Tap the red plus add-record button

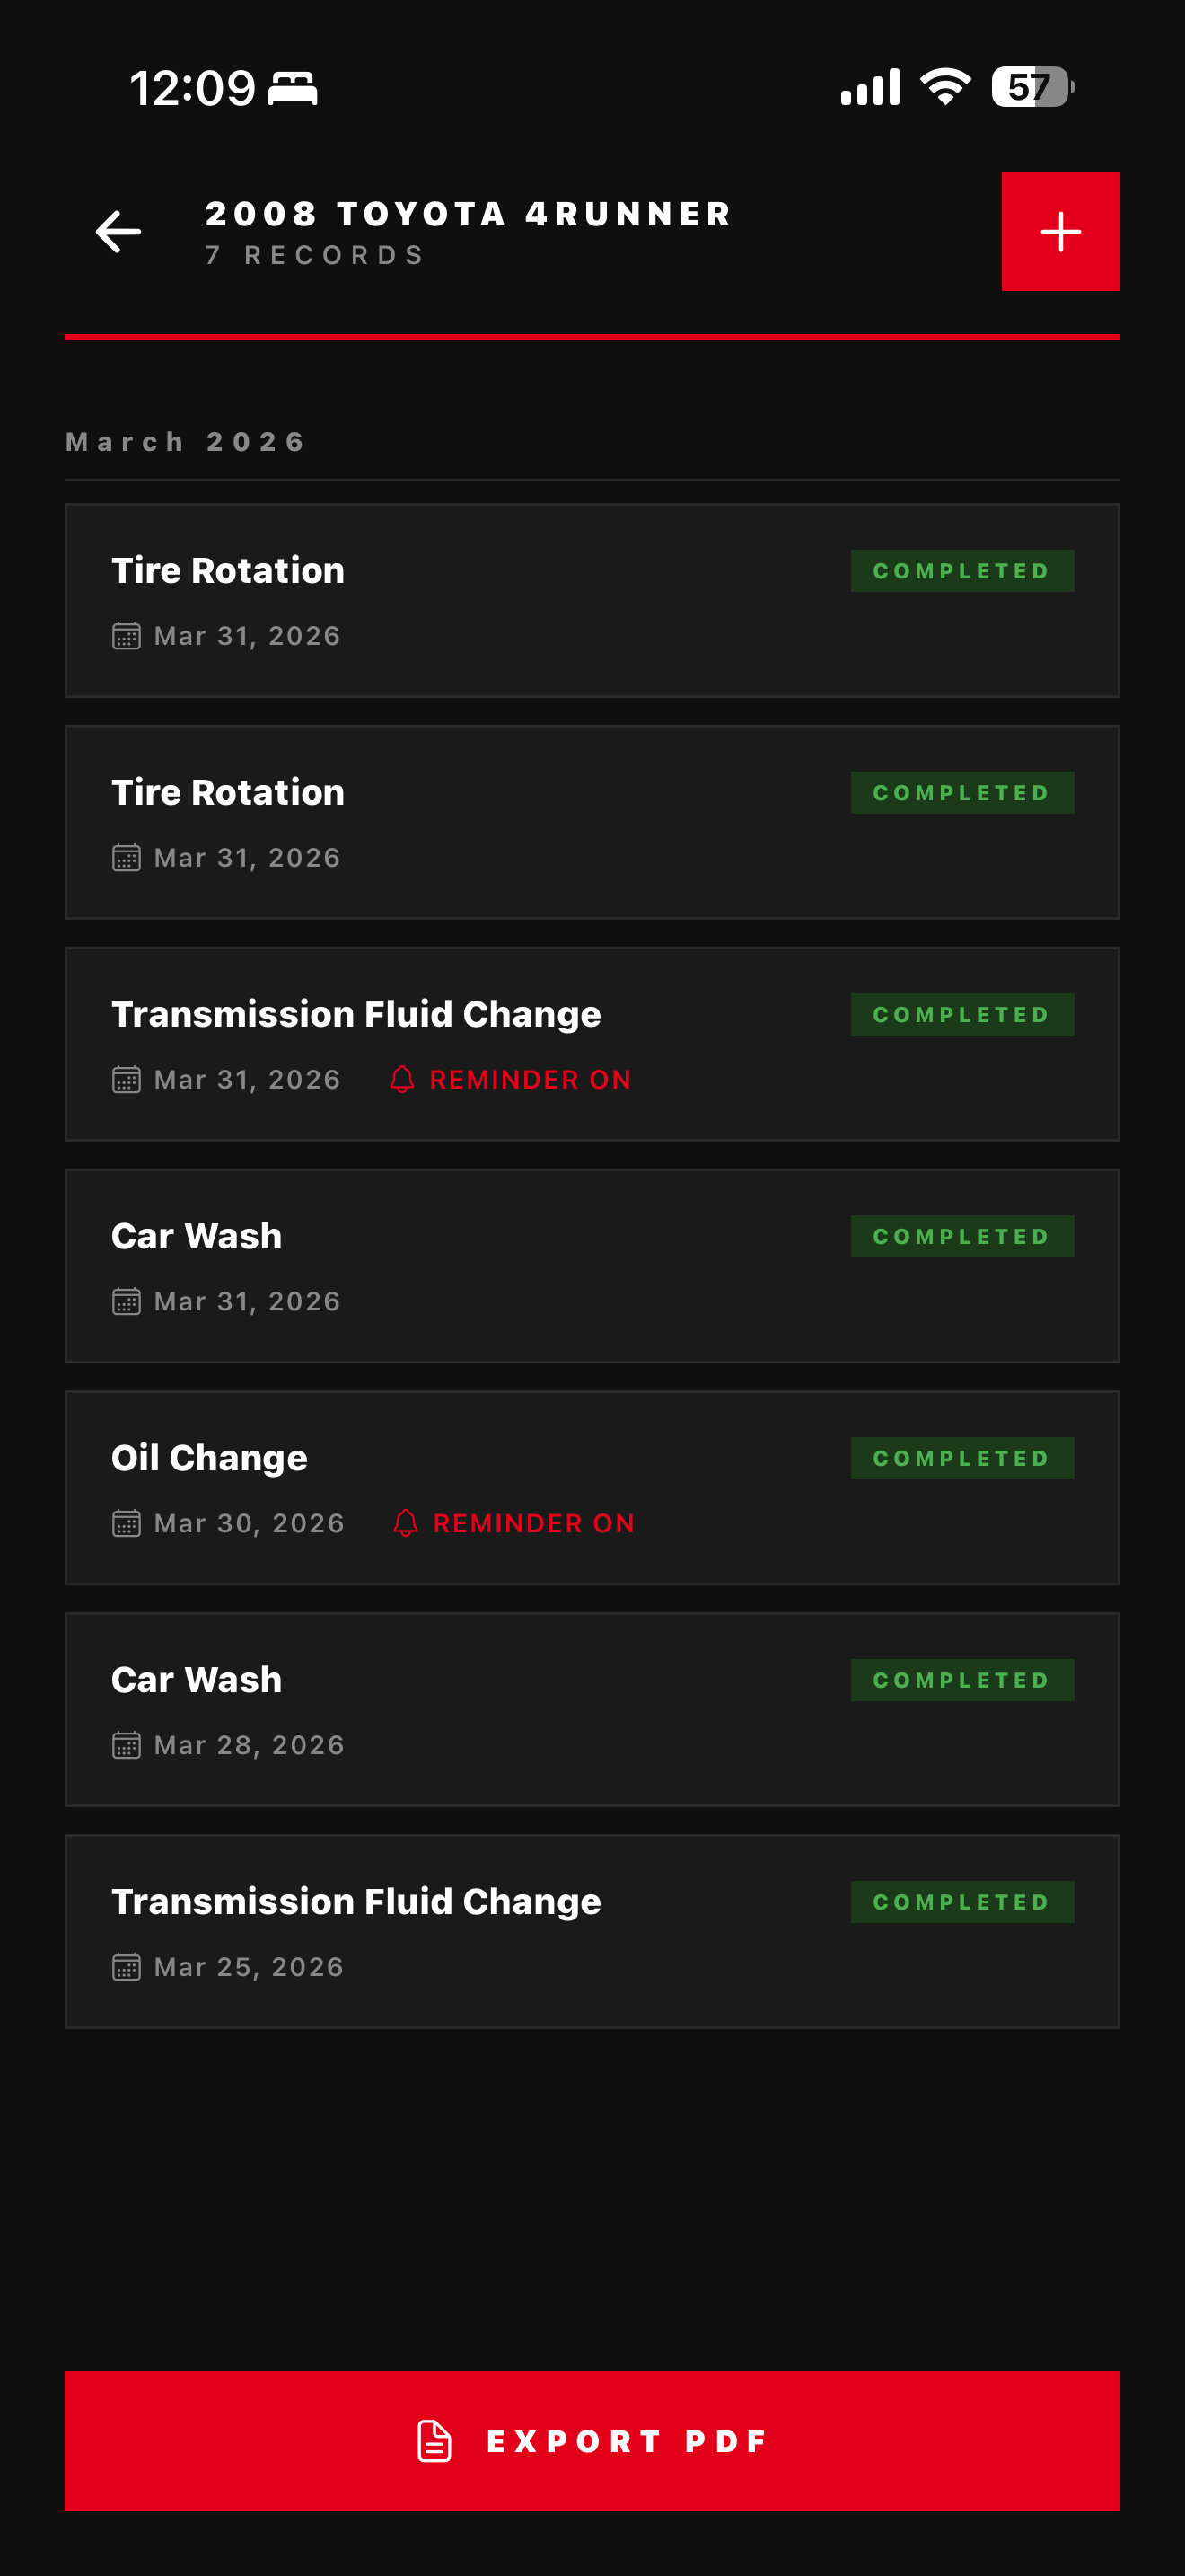click(1060, 232)
